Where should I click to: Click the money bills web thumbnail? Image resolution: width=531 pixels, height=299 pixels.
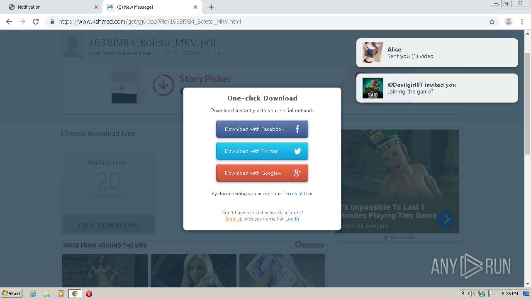tap(282, 271)
